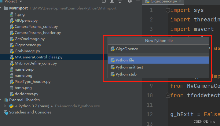Choose Python file in New Python file popup

click(x=158, y=60)
